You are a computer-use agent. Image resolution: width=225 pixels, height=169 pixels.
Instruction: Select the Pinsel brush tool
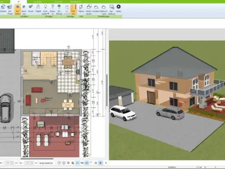[x=31, y=9]
